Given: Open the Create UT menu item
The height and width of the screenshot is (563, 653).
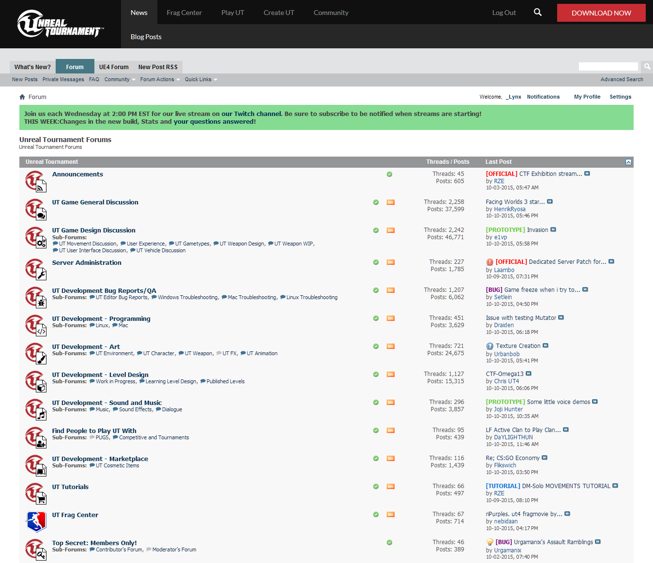Looking at the screenshot, I should click(279, 13).
